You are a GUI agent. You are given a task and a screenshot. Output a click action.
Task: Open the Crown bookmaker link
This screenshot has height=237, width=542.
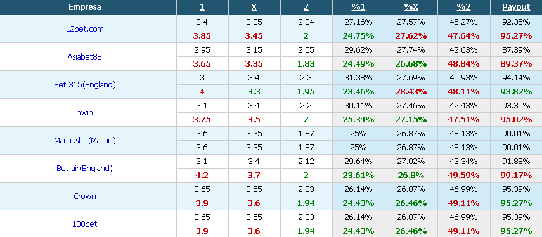tap(85, 196)
